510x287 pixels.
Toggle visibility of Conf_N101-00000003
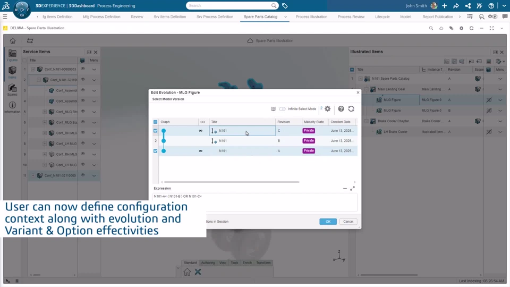(x=83, y=69)
